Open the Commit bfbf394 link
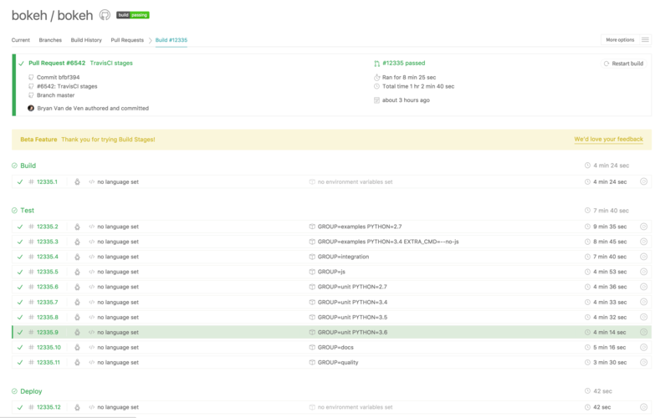This screenshot has height=418, width=655. click(x=58, y=77)
